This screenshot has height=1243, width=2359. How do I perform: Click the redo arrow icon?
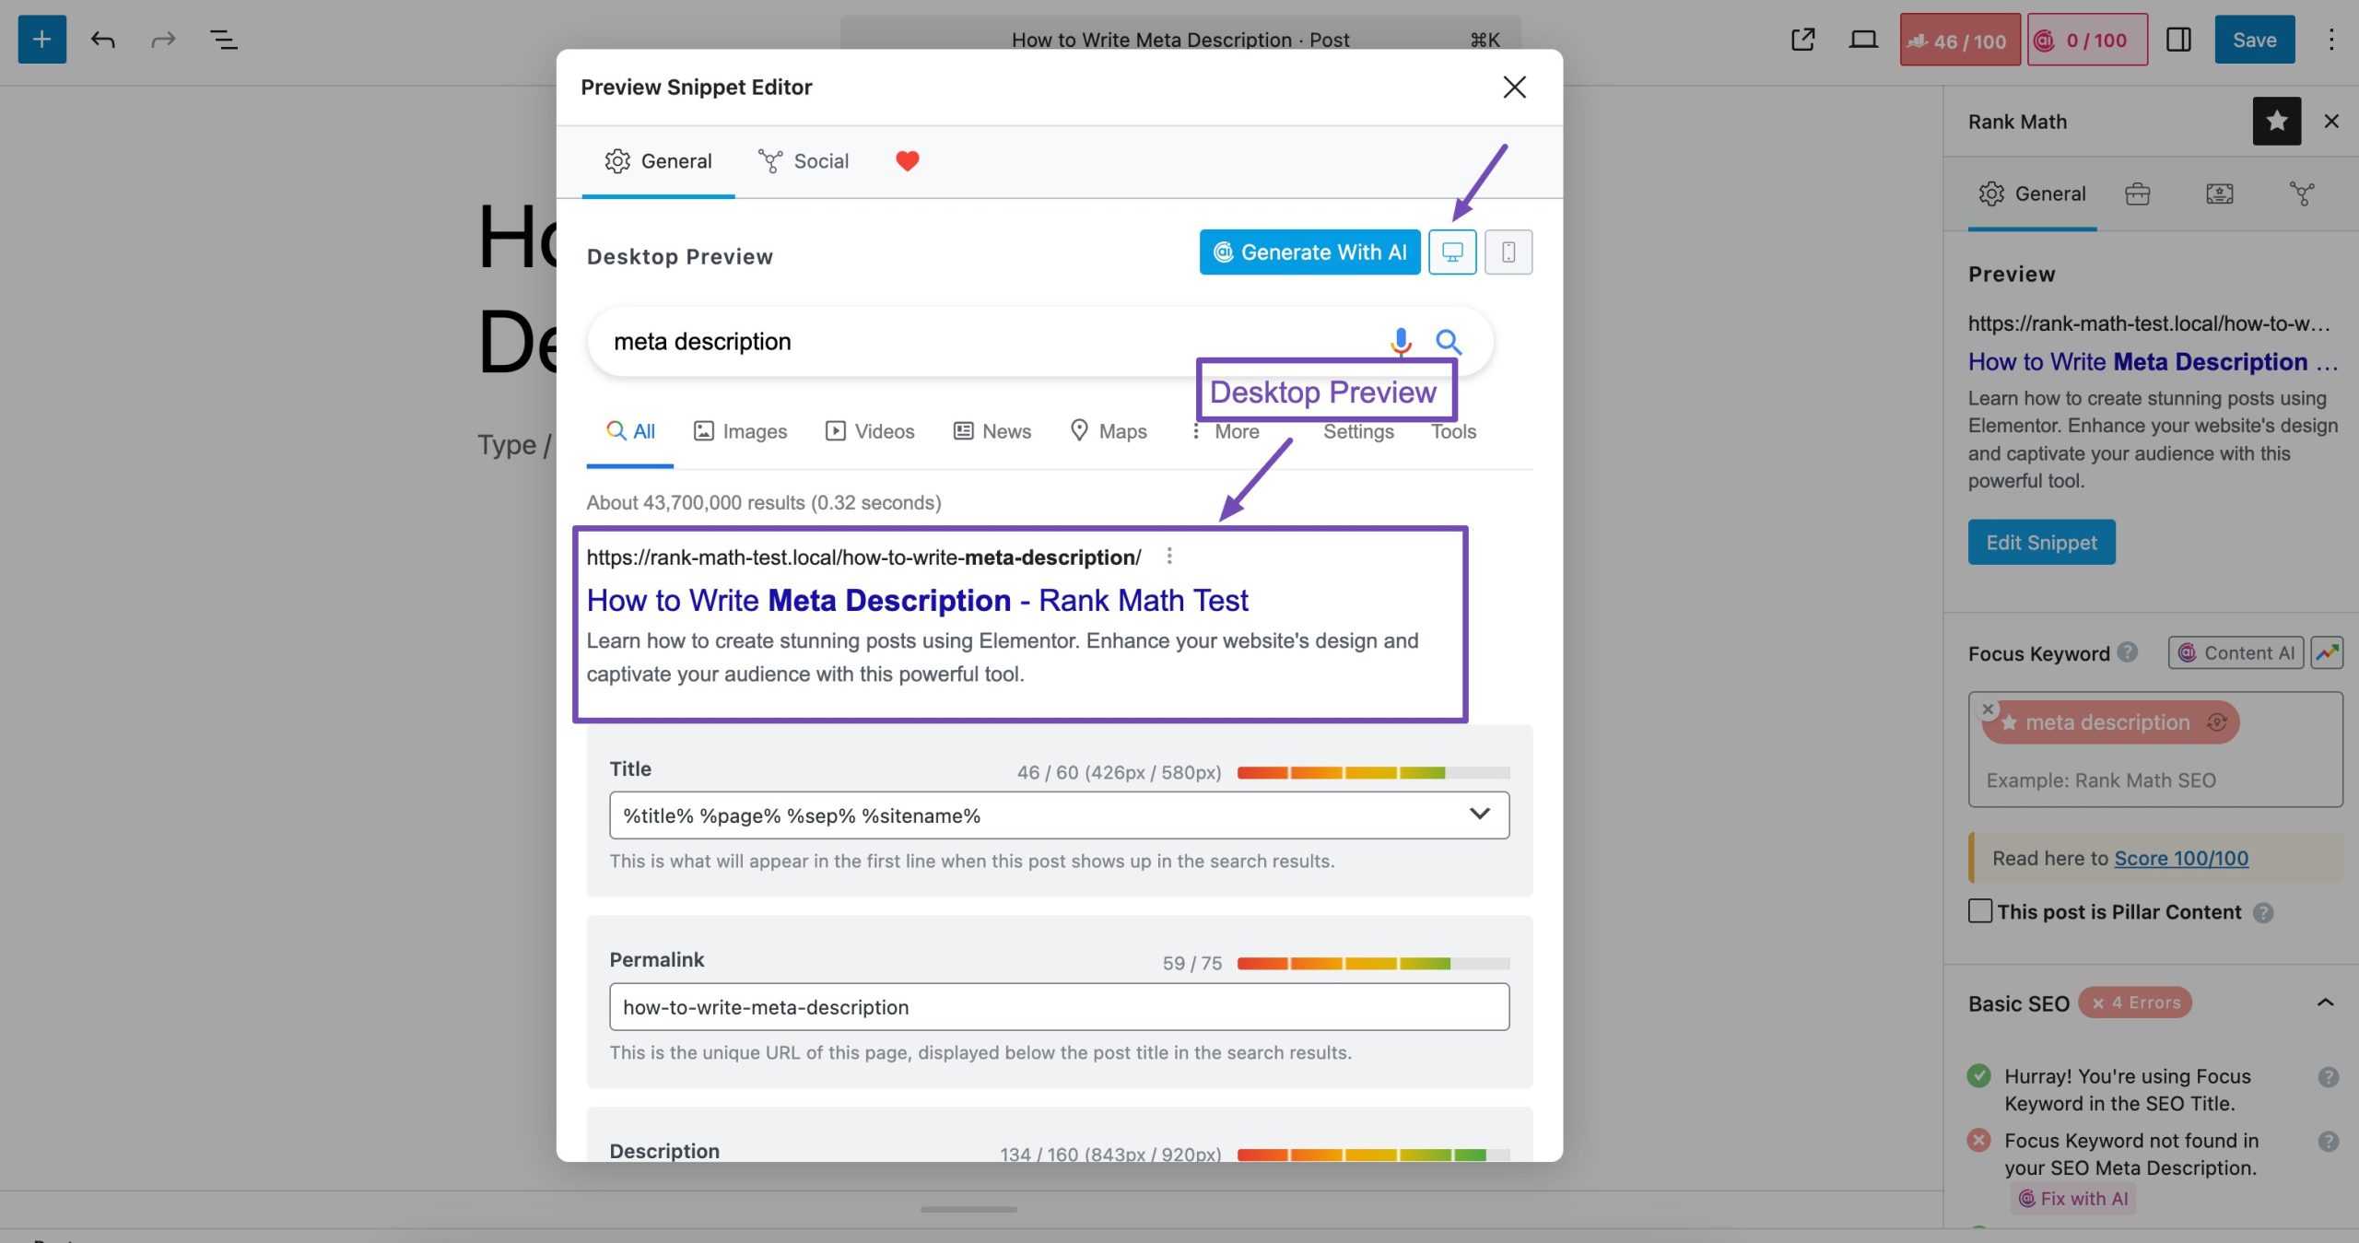point(163,40)
